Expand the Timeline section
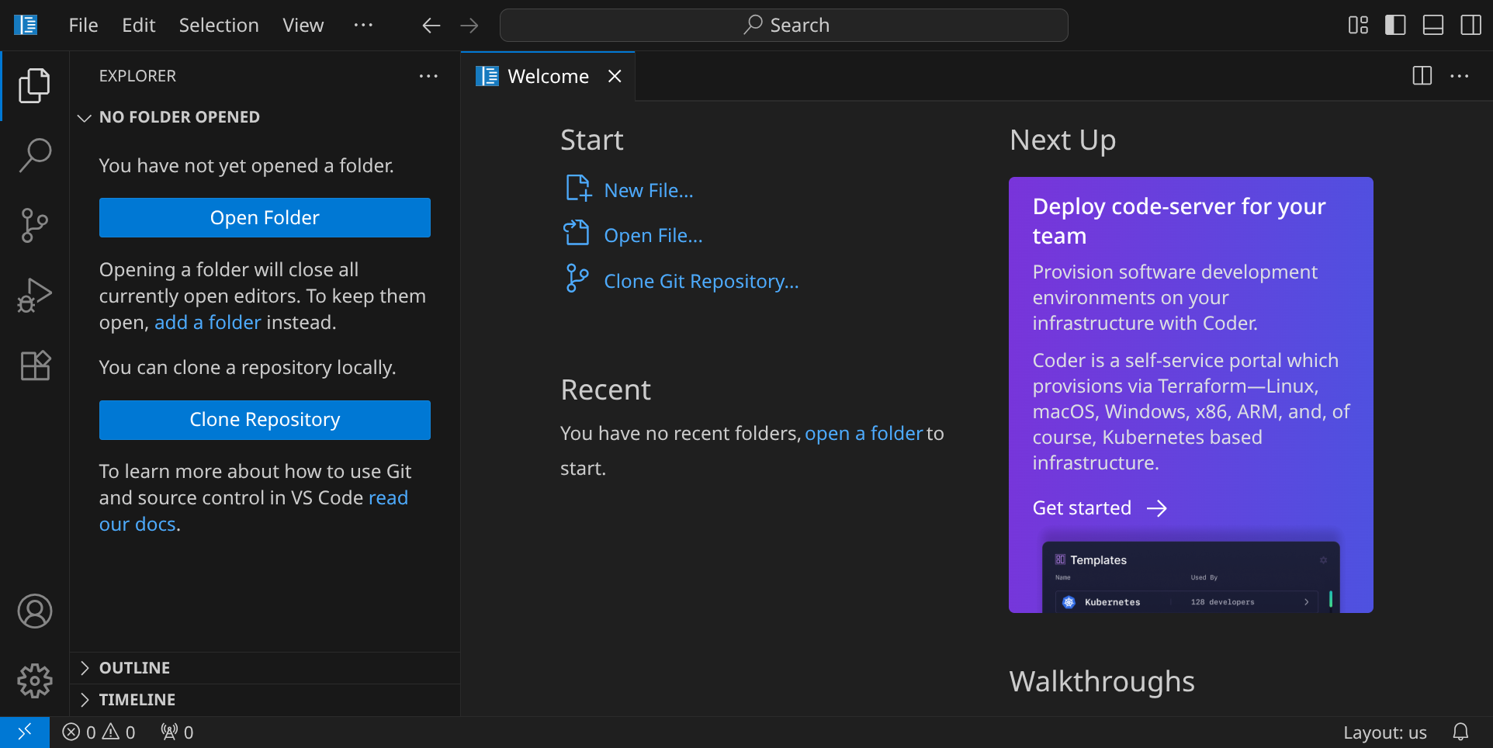Screen dimensions: 1493x748 pos(137,700)
